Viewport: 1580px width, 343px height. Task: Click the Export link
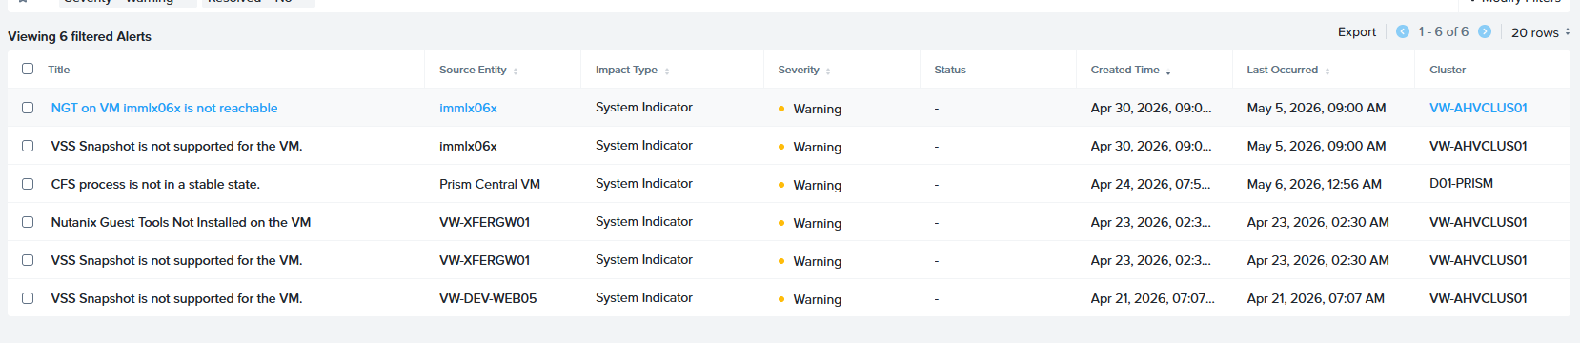pyautogui.click(x=1357, y=31)
